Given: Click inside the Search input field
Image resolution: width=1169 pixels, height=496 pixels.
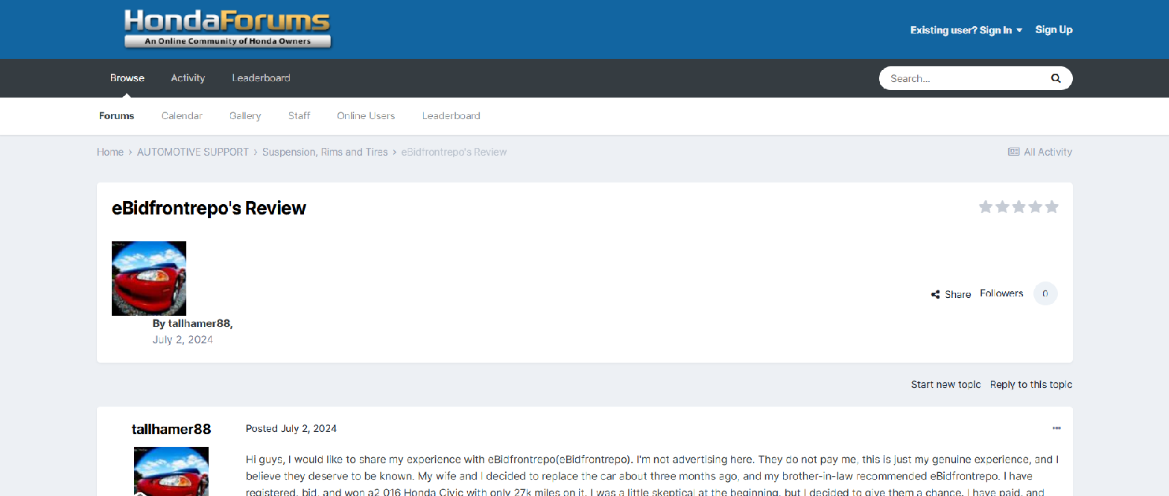Looking at the screenshot, I should (x=965, y=78).
